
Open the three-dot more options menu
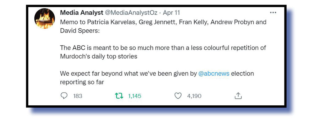(272, 13)
